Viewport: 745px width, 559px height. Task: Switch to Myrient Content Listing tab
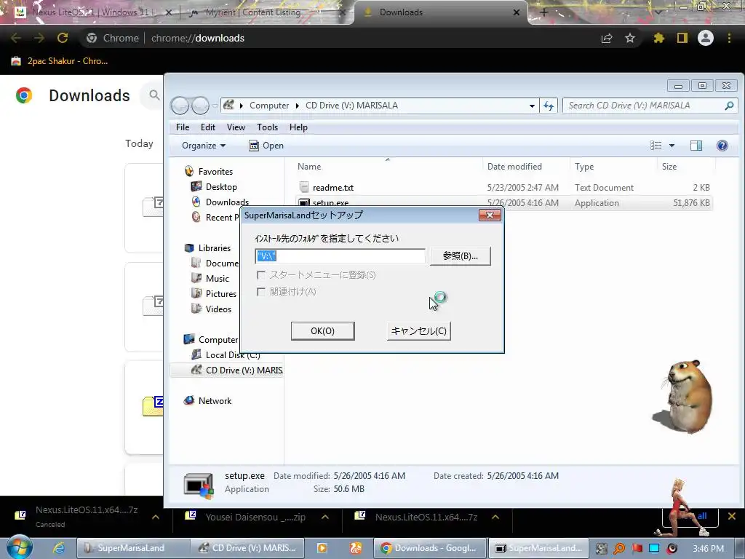coord(252,12)
